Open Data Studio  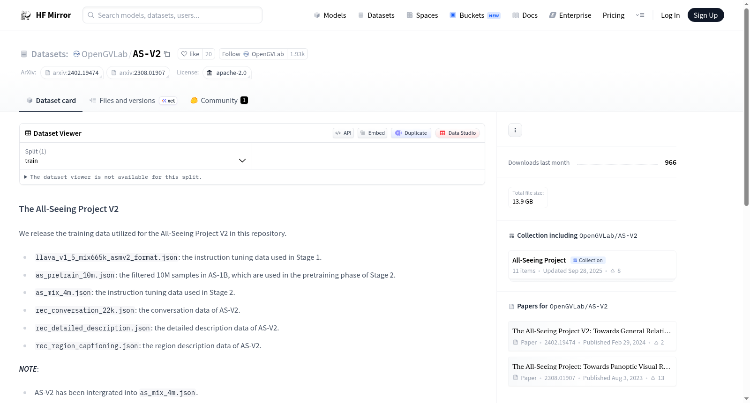pyautogui.click(x=457, y=133)
